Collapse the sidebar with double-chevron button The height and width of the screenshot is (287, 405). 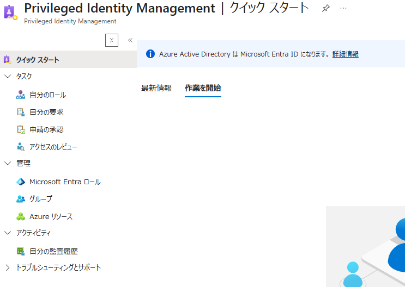[x=130, y=40]
